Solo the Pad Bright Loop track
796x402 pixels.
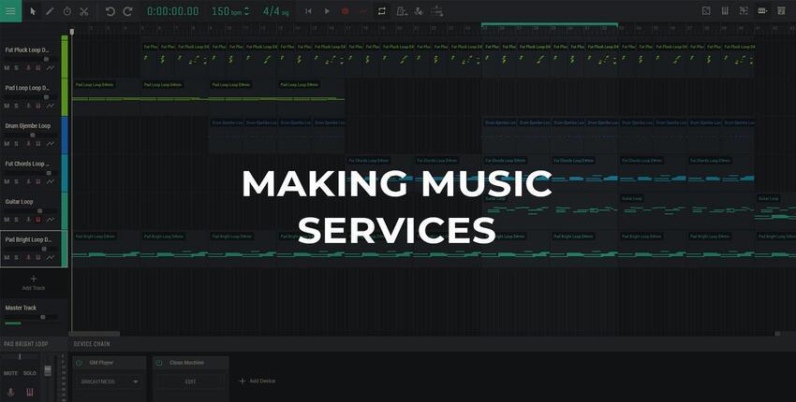[16, 257]
